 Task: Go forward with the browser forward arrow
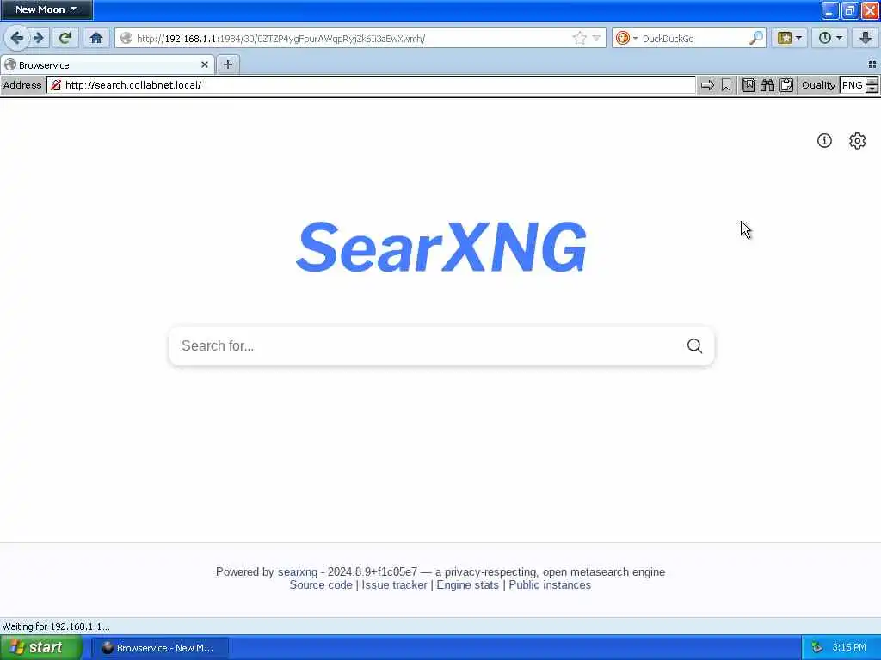[38, 38]
